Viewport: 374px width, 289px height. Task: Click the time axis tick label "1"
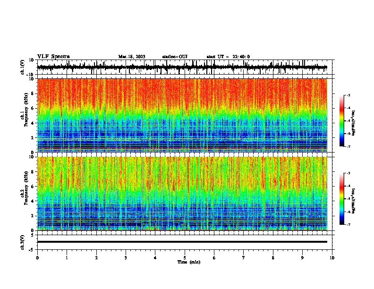tap(67, 258)
